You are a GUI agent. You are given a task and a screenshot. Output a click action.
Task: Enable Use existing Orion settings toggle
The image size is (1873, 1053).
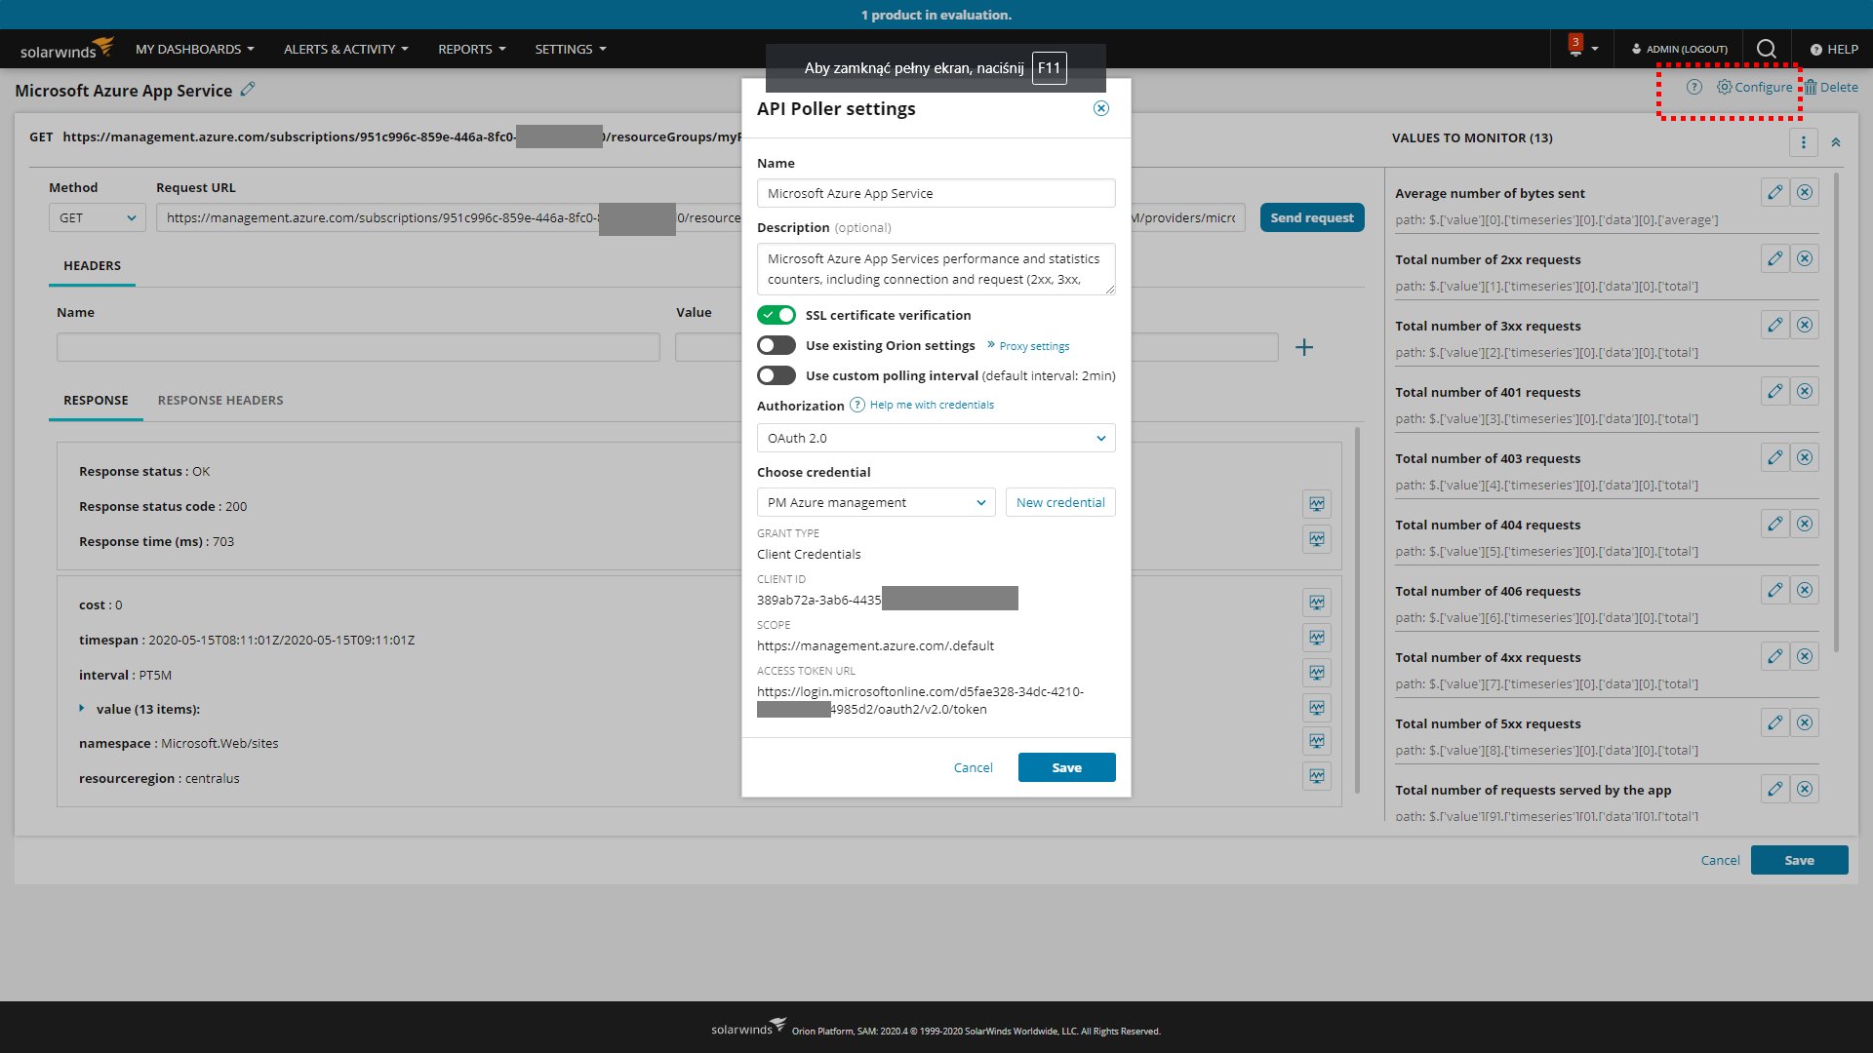click(777, 345)
